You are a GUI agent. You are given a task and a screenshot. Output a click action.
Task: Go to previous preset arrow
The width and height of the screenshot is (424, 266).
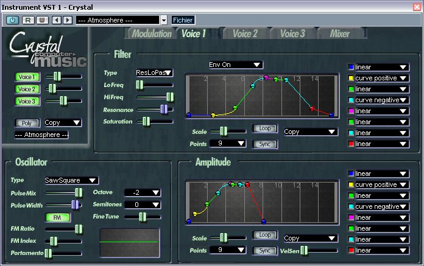point(57,20)
